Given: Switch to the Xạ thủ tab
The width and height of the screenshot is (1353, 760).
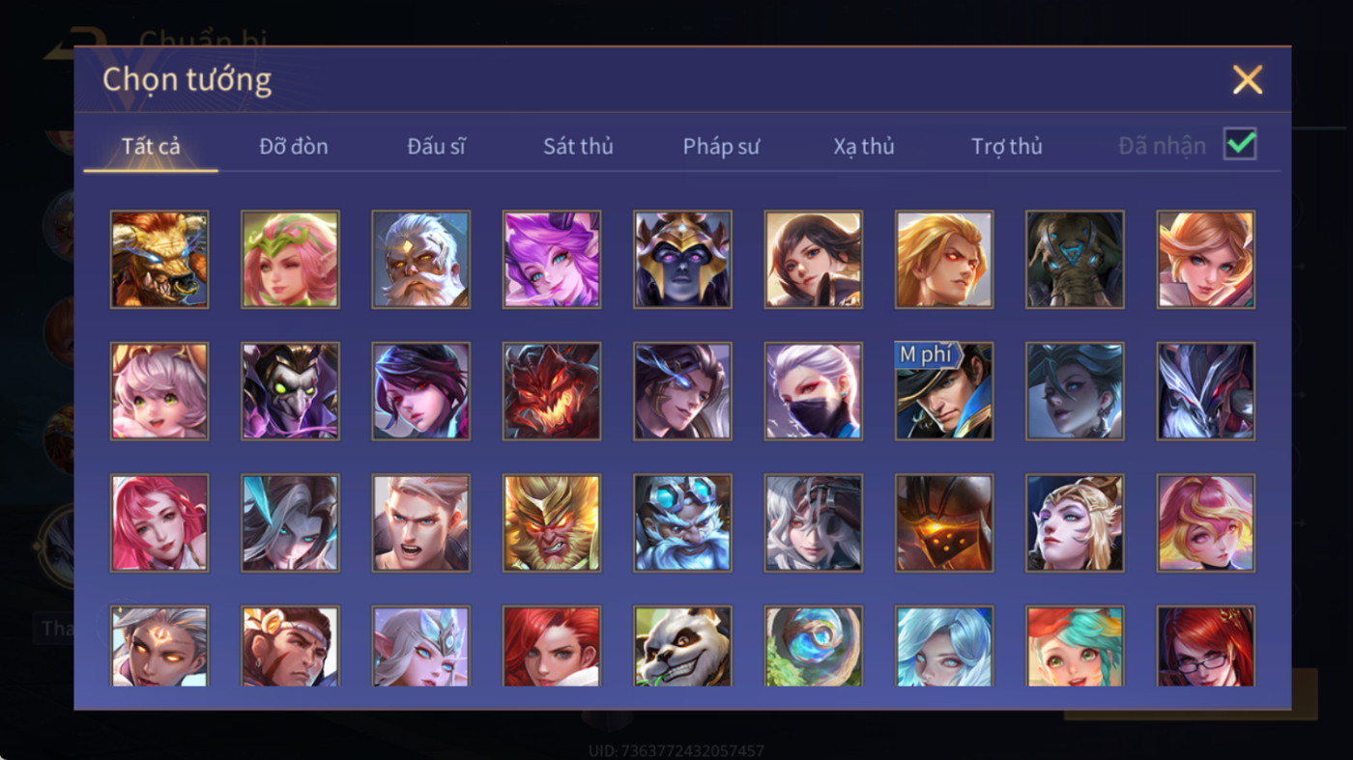Looking at the screenshot, I should click(x=864, y=147).
